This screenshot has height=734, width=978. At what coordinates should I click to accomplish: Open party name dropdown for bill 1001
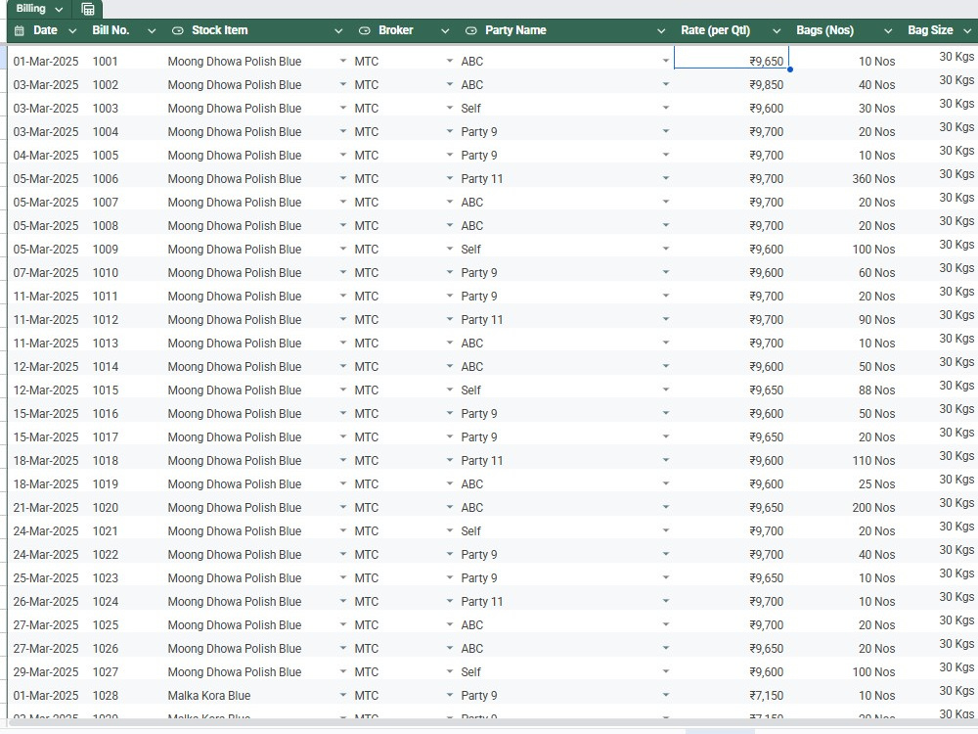point(665,61)
